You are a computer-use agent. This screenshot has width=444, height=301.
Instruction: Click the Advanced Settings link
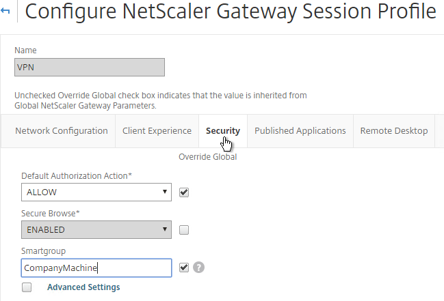pos(83,287)
